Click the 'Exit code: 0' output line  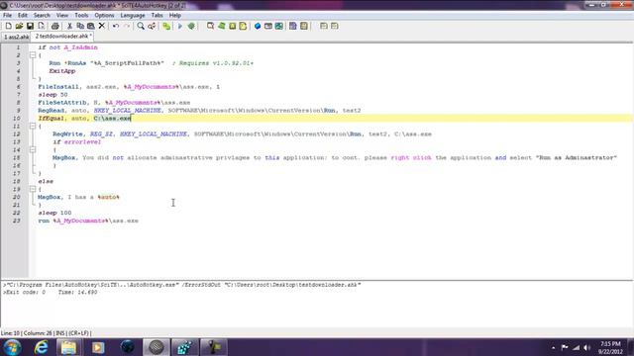tap(51, 293)
